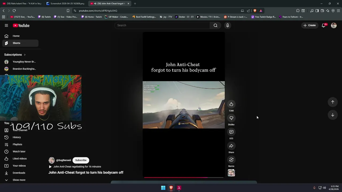
Task: Share the Short
Action: tap(231, 146)
